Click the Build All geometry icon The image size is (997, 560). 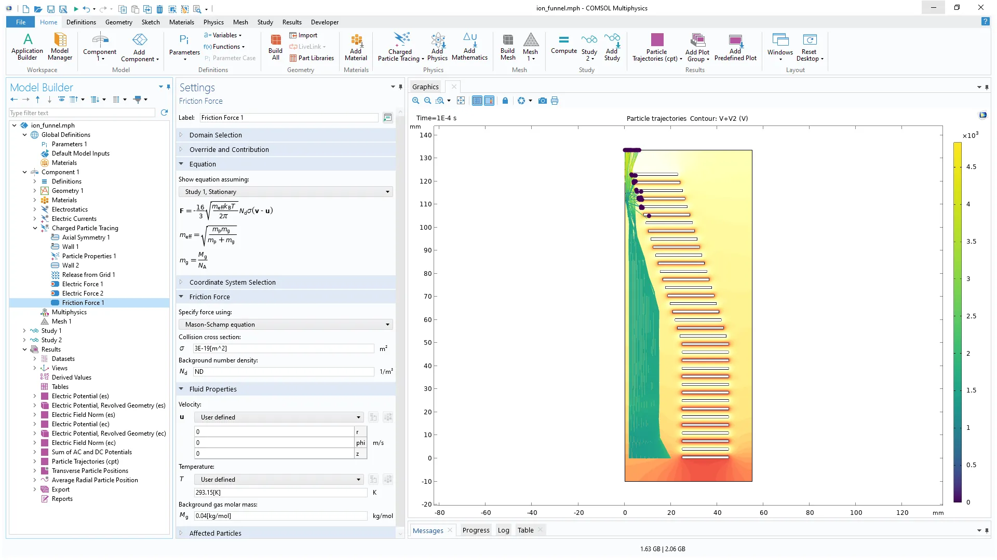(275, 46)
